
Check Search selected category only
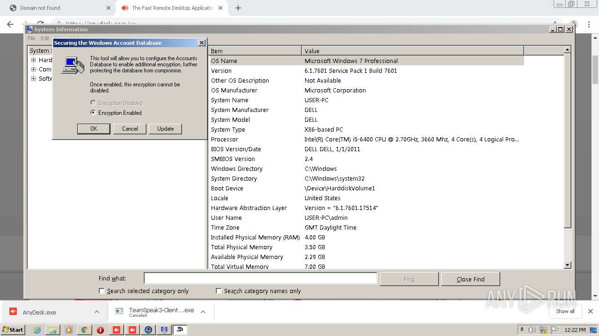point(102,291)
